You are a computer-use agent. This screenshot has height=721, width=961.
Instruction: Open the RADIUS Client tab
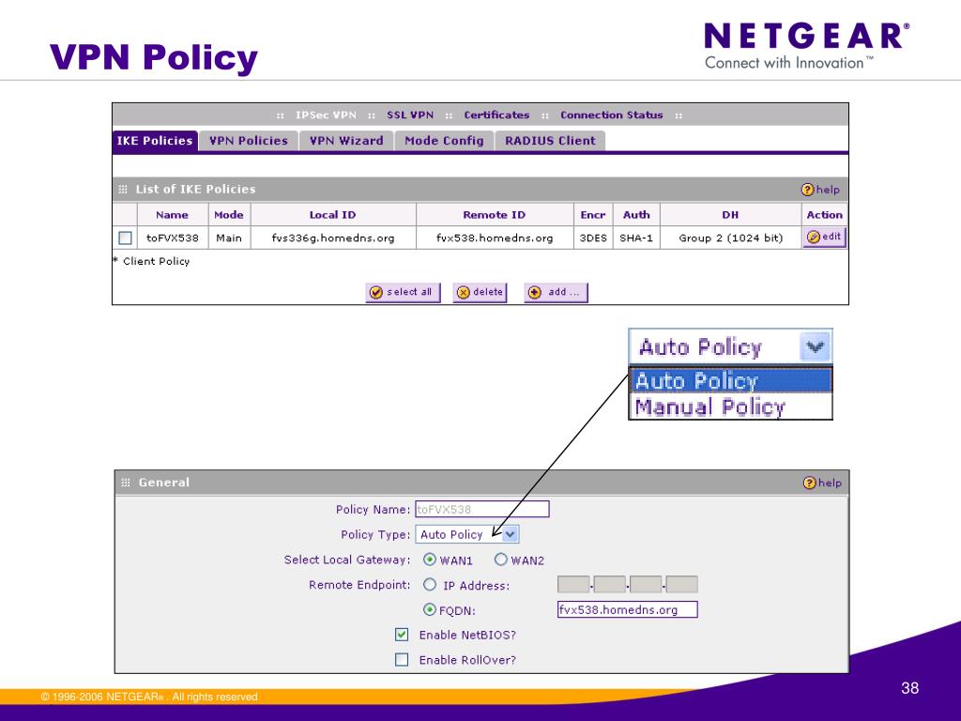[x=550, y=141]
